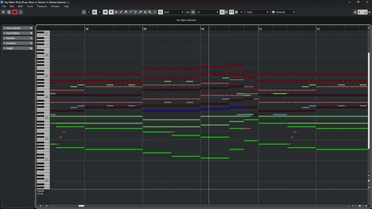Select the Erase tool
372x209 pixels.
[x=126, y=12]
